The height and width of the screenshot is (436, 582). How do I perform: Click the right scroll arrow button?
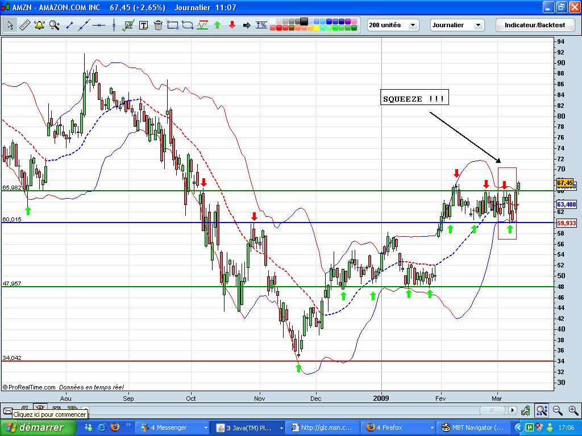coord(513,410)
